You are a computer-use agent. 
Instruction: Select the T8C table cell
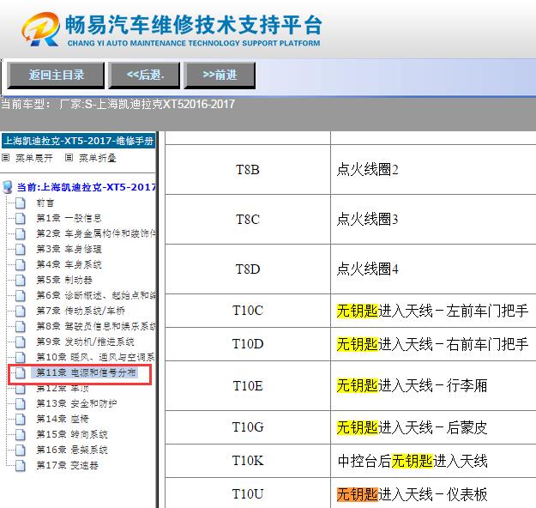click(x=248, y=220)
